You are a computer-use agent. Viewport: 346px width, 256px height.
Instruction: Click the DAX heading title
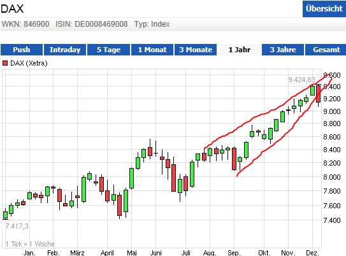(x=12, y=9)
